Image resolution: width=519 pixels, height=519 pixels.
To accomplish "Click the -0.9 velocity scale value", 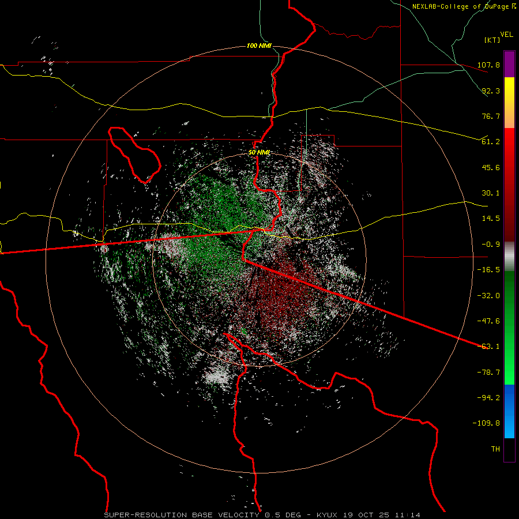I will click(491, 245).
